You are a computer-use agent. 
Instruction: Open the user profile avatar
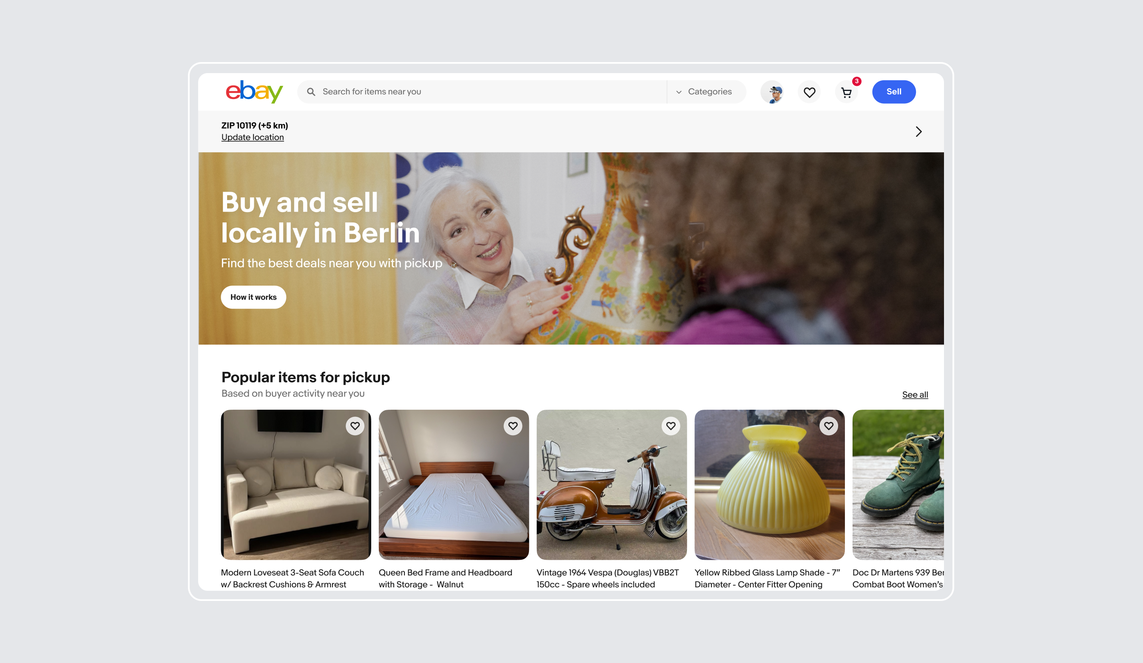(x=772, y=92)
